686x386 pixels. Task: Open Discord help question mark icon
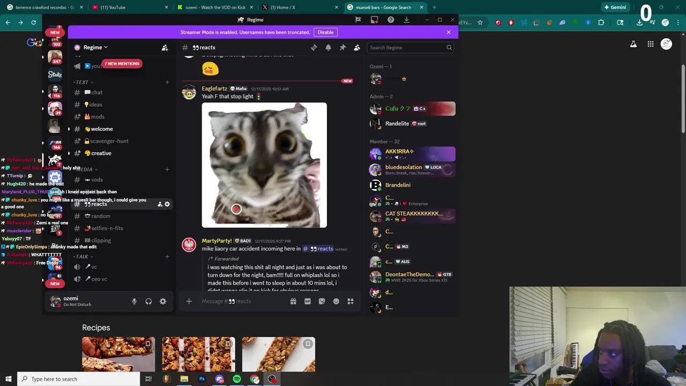(391, 20)
